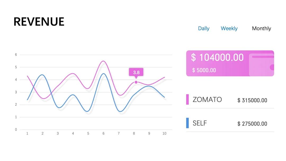This screenshot has width=286, height=161.
Task: Click x-axis label 1
Action: [x=27, y=133]
